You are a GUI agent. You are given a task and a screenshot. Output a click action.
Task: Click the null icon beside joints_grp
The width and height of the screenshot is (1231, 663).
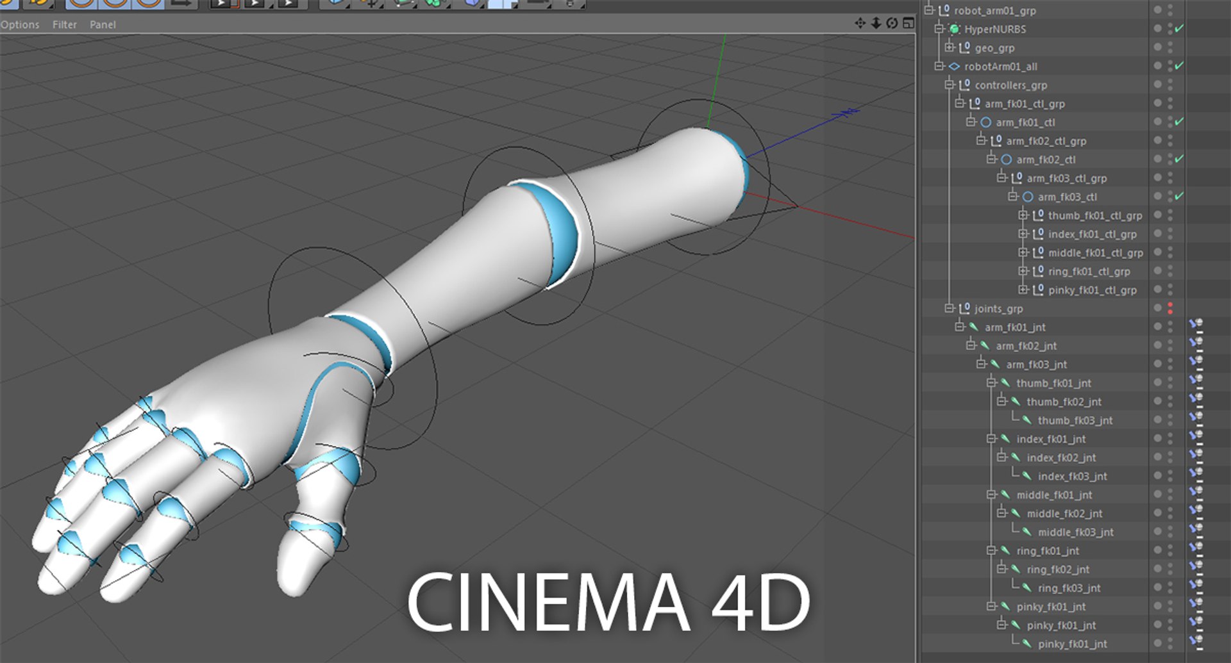tap(964, 308)
